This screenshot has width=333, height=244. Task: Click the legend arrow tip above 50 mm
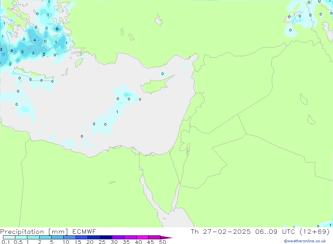(167, 238)
